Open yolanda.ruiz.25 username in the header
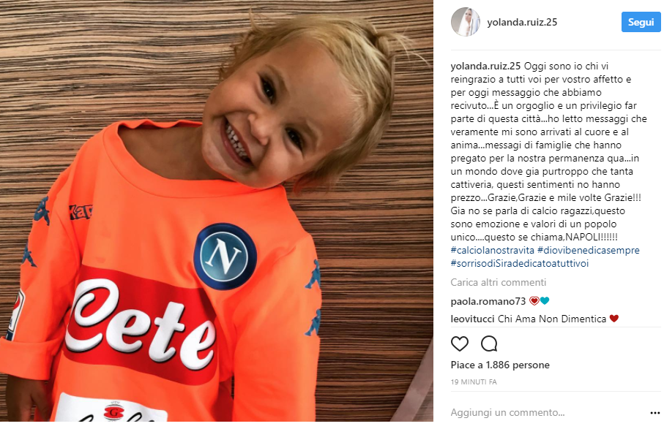Image resolution: width=664 pixels, height=429 pixels. coord(522,23)
